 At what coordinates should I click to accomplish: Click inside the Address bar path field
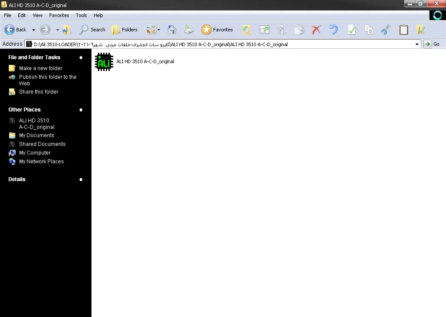223,44
